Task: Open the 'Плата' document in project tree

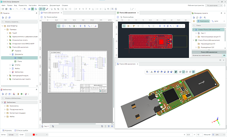Action: [x=20, y=61]
